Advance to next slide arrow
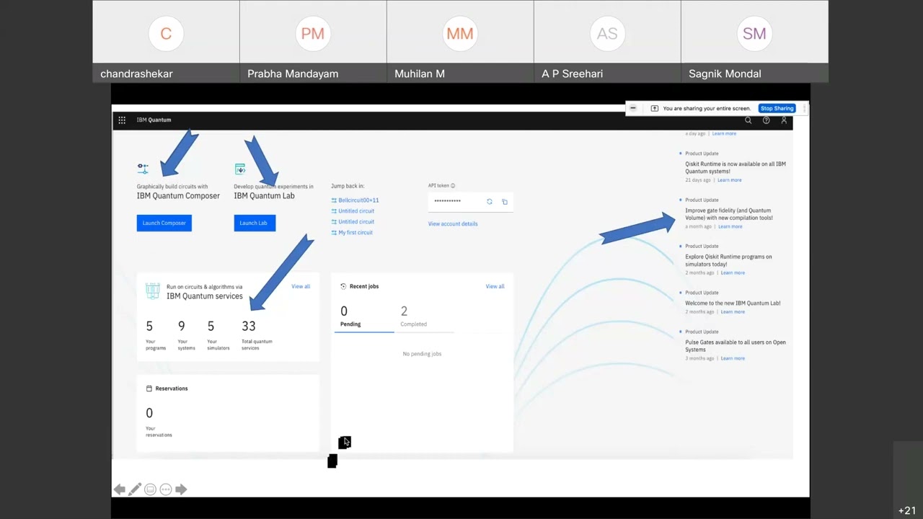This screenshot has height=519, width=923. [181, 489]
